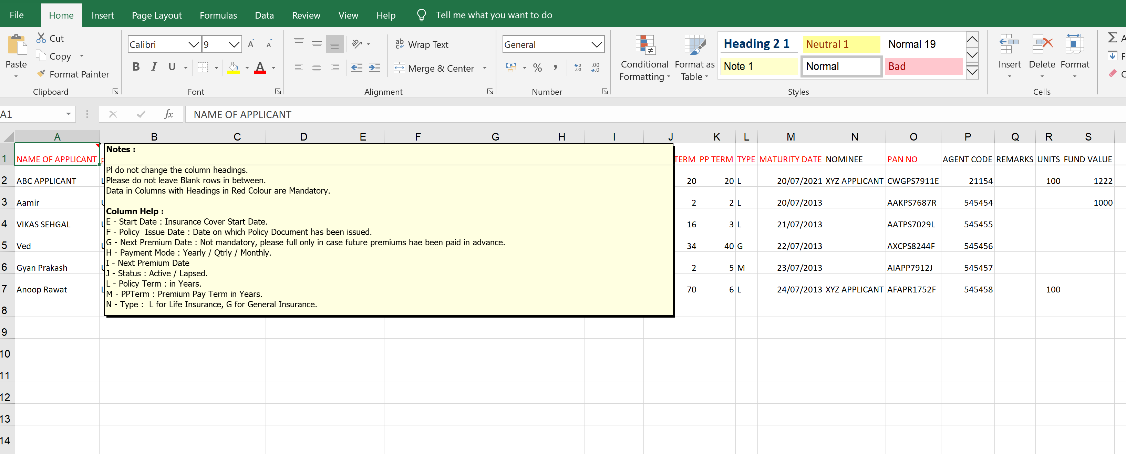Click the Insert Function fx icon
The height and width of the screenshot is (454, 1126).
[x=168, y=114]
